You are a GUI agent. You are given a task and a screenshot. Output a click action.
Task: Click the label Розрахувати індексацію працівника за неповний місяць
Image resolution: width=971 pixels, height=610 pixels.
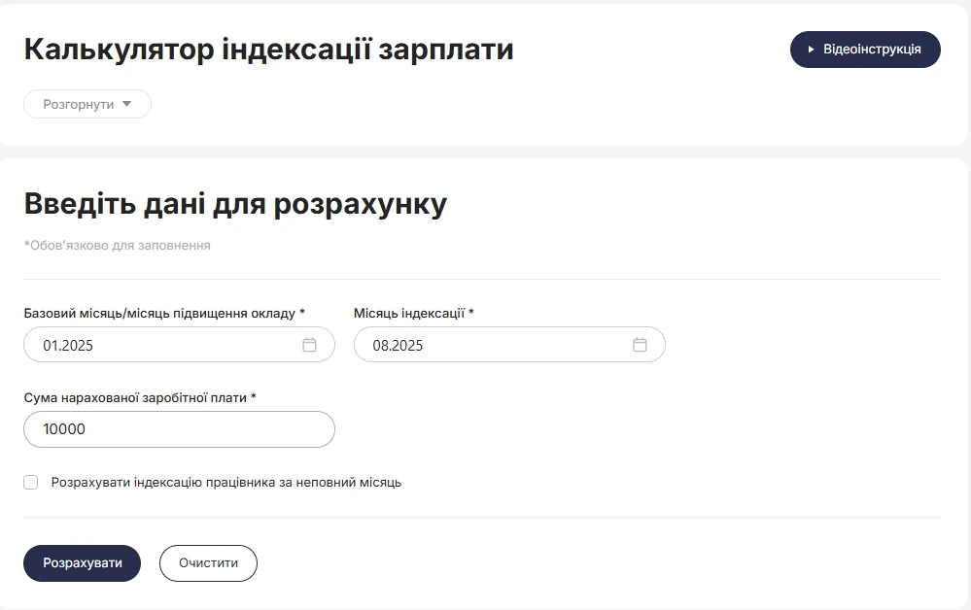[226, 483]
